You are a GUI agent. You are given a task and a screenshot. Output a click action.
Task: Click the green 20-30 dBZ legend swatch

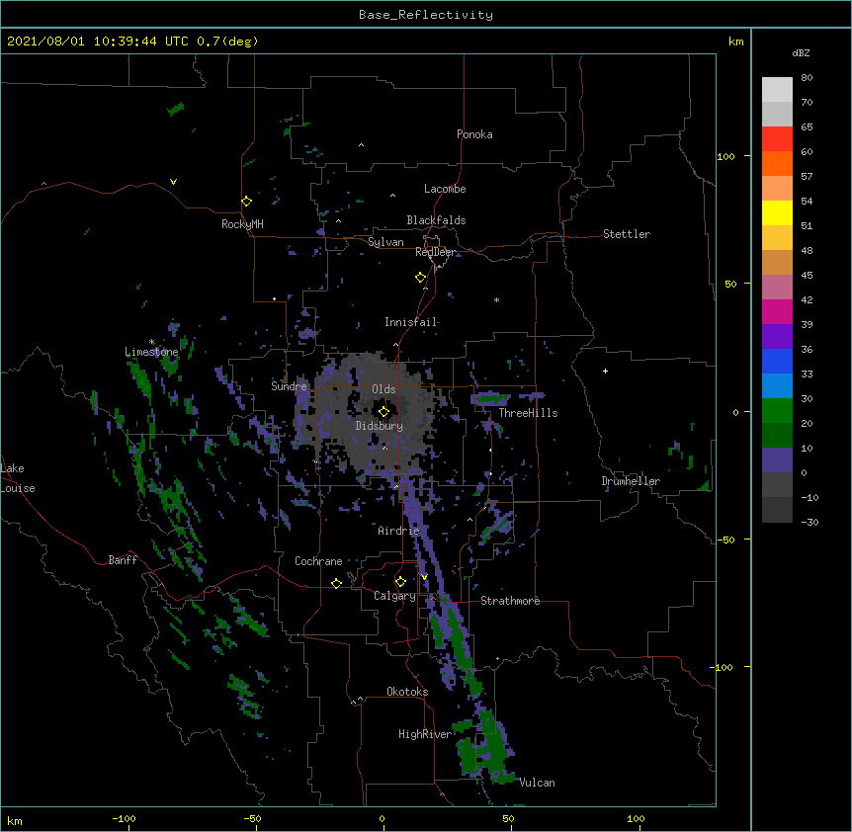coord(777,411)
